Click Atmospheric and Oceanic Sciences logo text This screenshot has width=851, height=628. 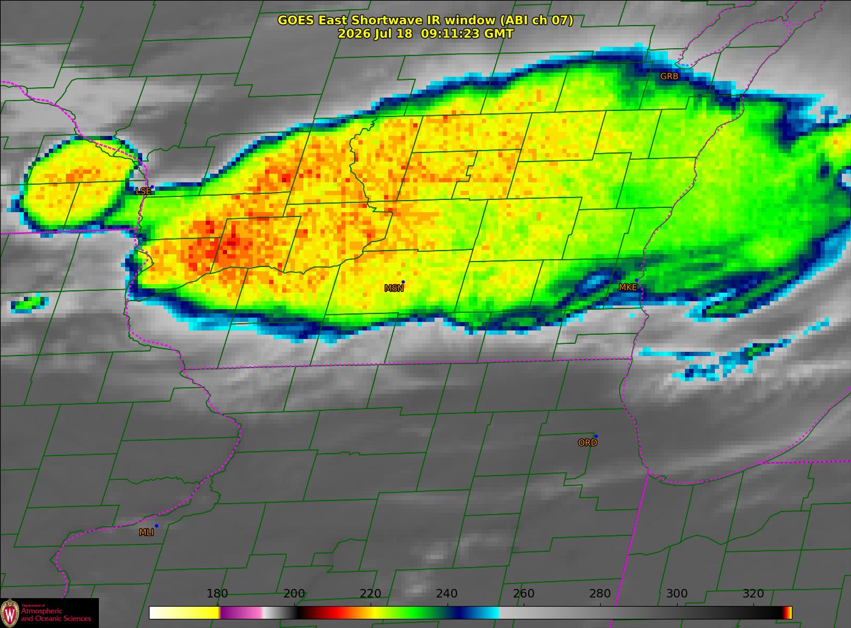(x=56, y=615)
